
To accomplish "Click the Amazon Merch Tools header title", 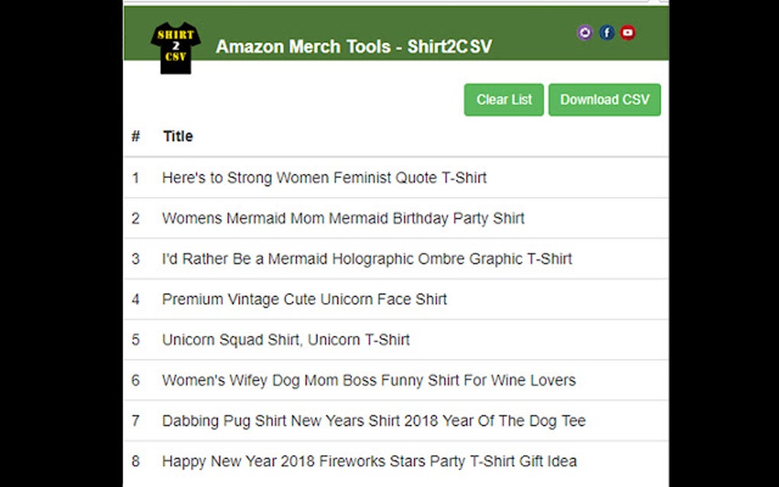I will point(354,47).
